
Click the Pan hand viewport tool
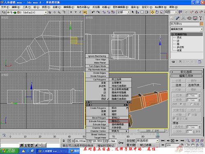pyautogui.click(x=193, y=145)
